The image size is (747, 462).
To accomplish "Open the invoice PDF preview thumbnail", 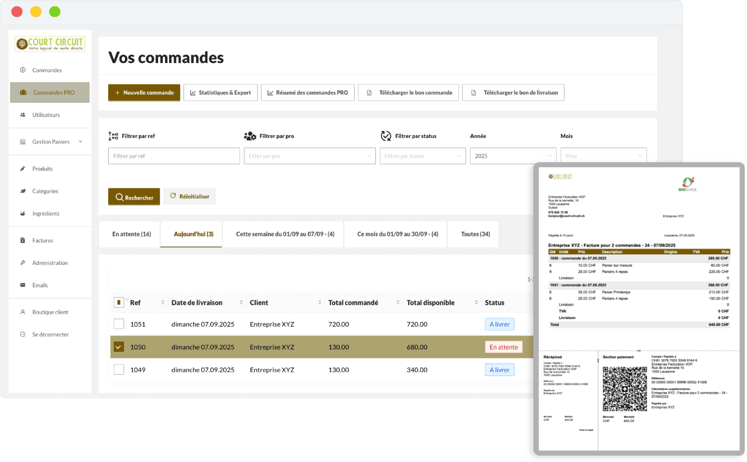I will (638, 309).
